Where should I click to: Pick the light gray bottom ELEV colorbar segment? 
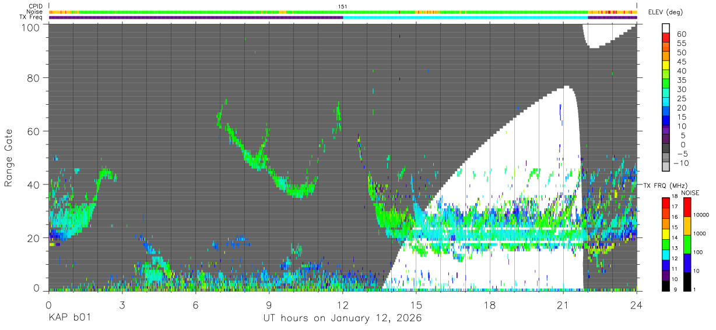coord(666,168)
